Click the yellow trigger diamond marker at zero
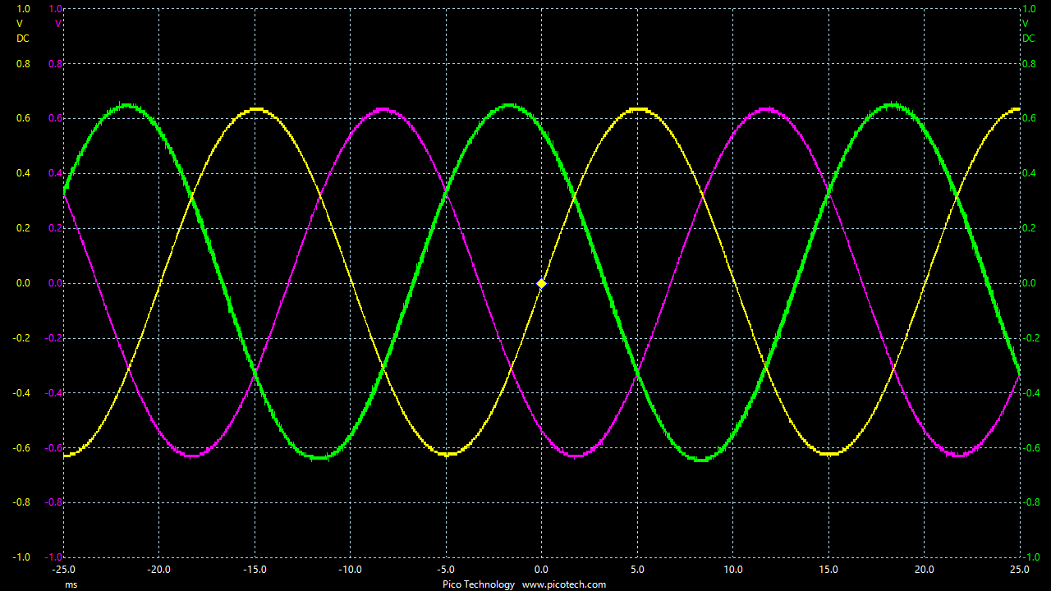 click(x=541, y=282)
